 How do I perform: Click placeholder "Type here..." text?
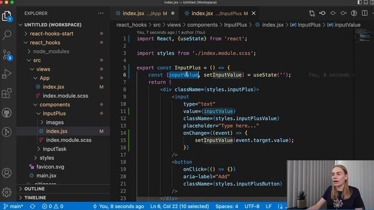[221, 126]
